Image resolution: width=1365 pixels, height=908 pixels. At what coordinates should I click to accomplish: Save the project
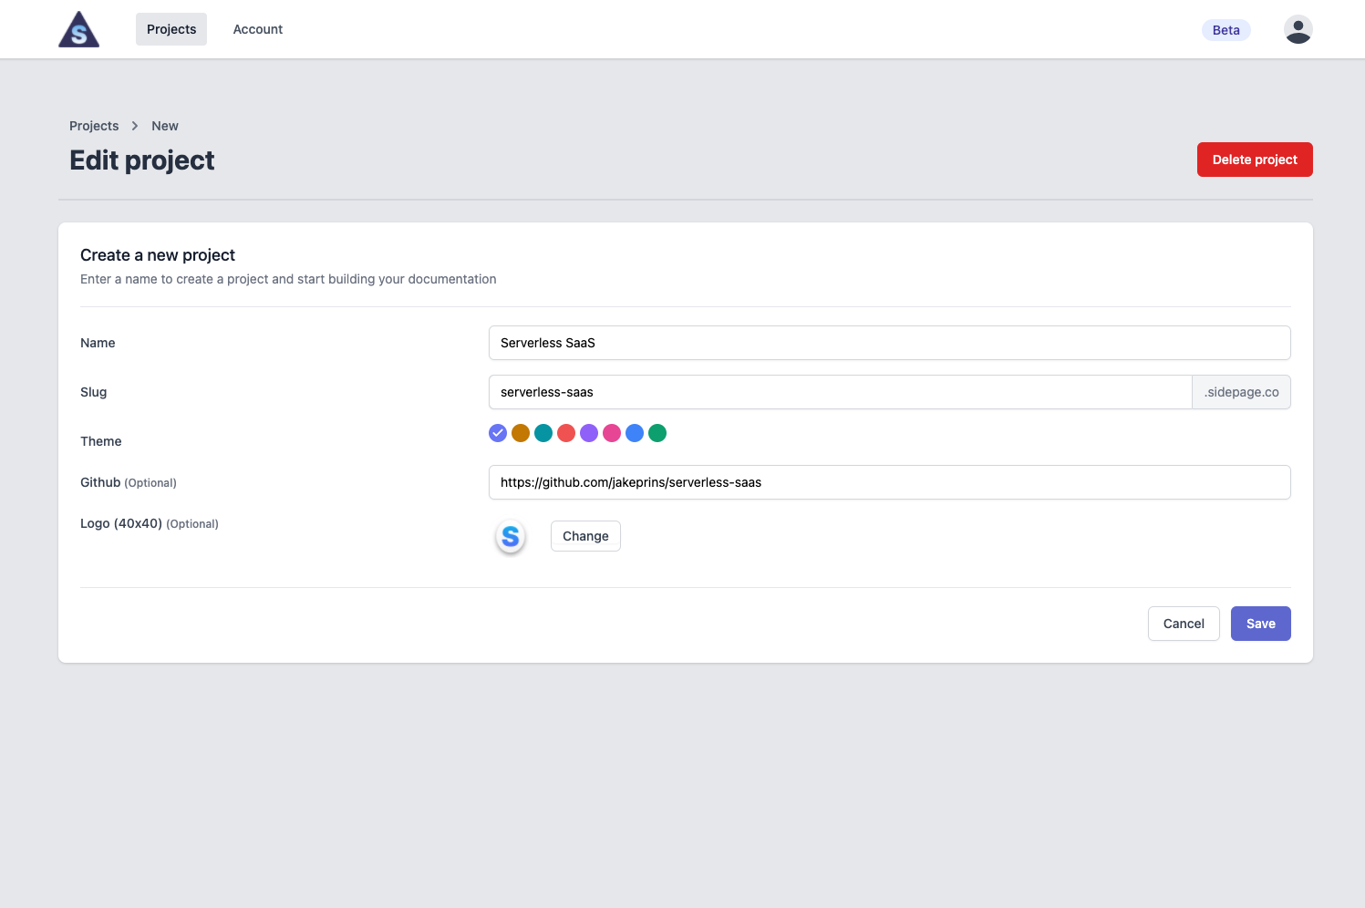[1261, 624]
